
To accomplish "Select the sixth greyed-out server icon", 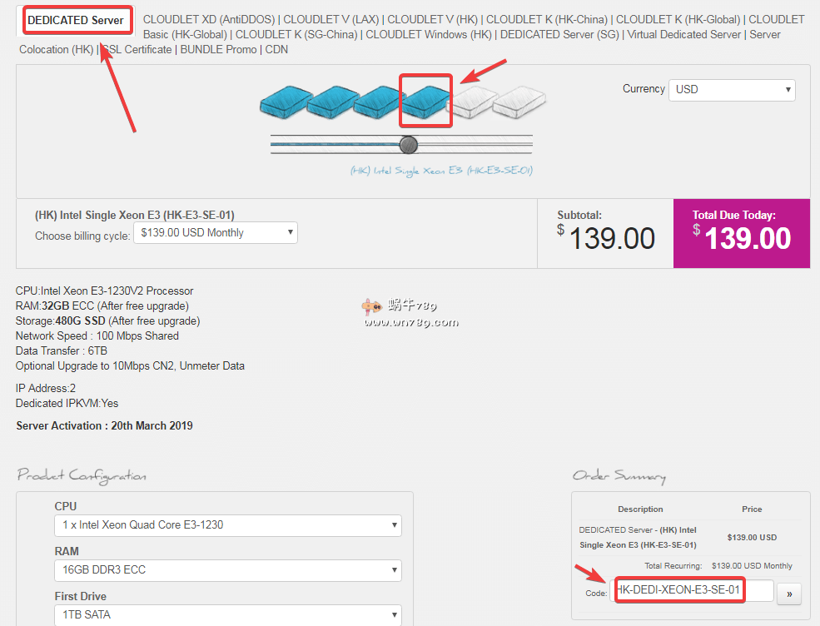I will pos(519,101).
